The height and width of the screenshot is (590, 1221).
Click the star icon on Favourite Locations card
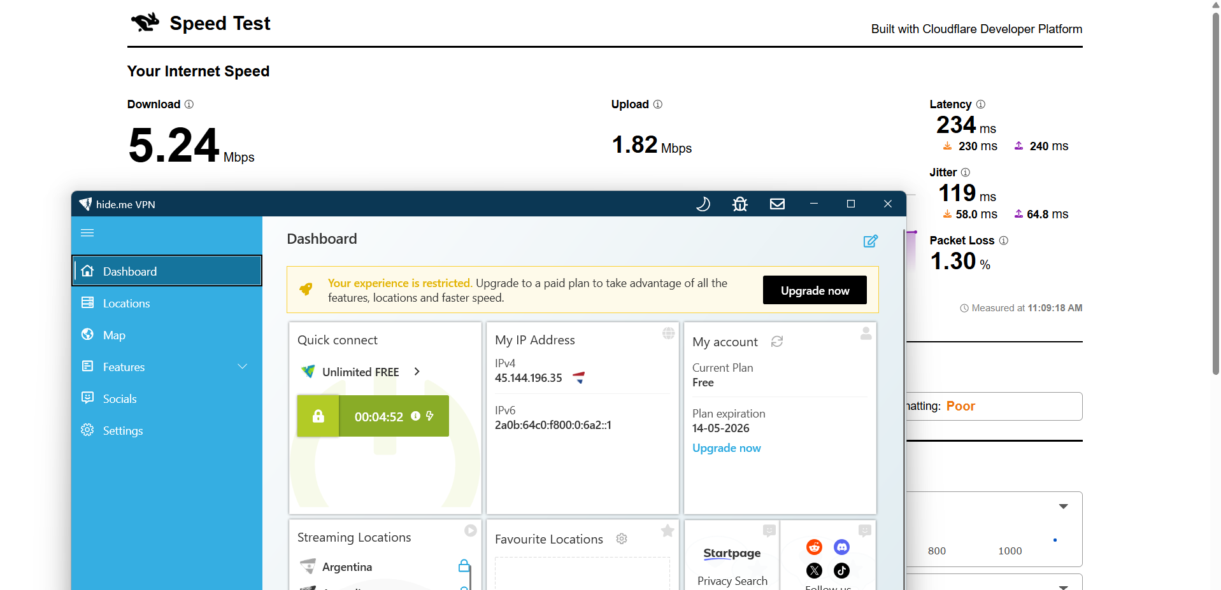tap(668, 531)
